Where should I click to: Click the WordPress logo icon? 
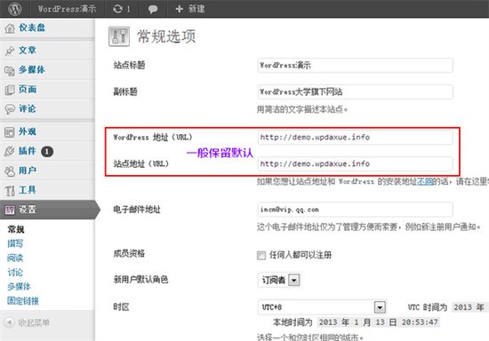[x=14, y=9]
